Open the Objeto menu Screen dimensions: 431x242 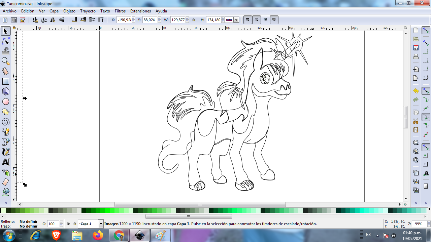69,11
